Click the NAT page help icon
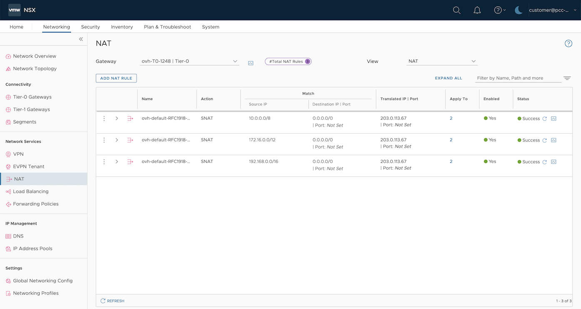This screenshot has width=581, height=309. pos(568,44)
